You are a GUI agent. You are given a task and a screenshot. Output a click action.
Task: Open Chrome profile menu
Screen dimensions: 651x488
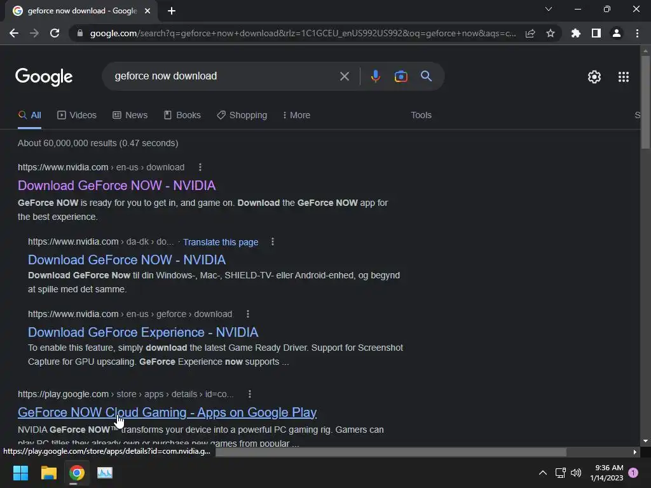pyautogui.click(x=617, y=33)
